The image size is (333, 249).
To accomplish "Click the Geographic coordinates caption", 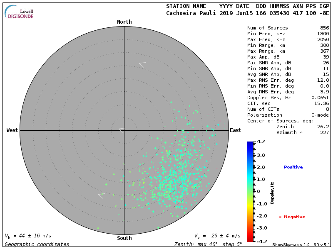I will [x=37, y=244].
